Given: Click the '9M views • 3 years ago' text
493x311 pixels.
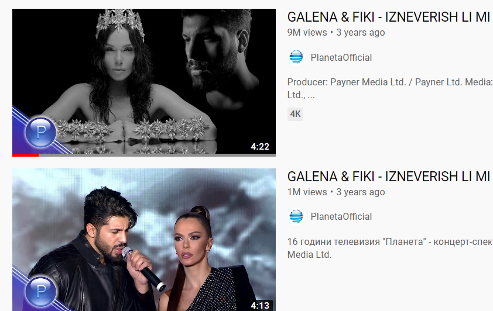Looking at the screenshot, I should [336, 32].
